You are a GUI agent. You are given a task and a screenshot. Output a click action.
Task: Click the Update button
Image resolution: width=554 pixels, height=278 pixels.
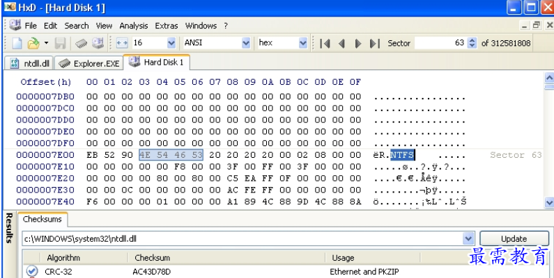[x=514, y=239]
